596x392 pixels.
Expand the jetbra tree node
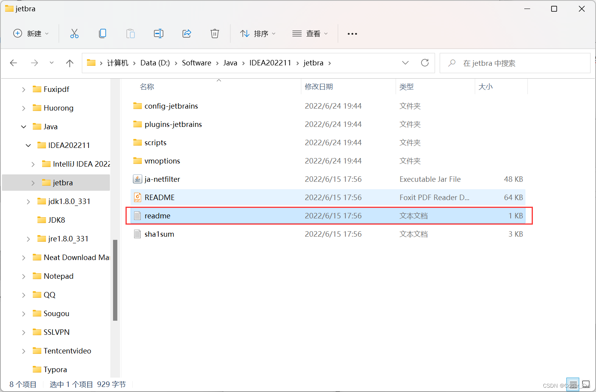point(33,183)
